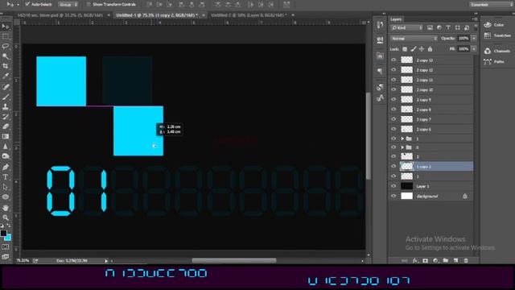
Task: Open the Swatches panel
Action: tap(497, 35)
